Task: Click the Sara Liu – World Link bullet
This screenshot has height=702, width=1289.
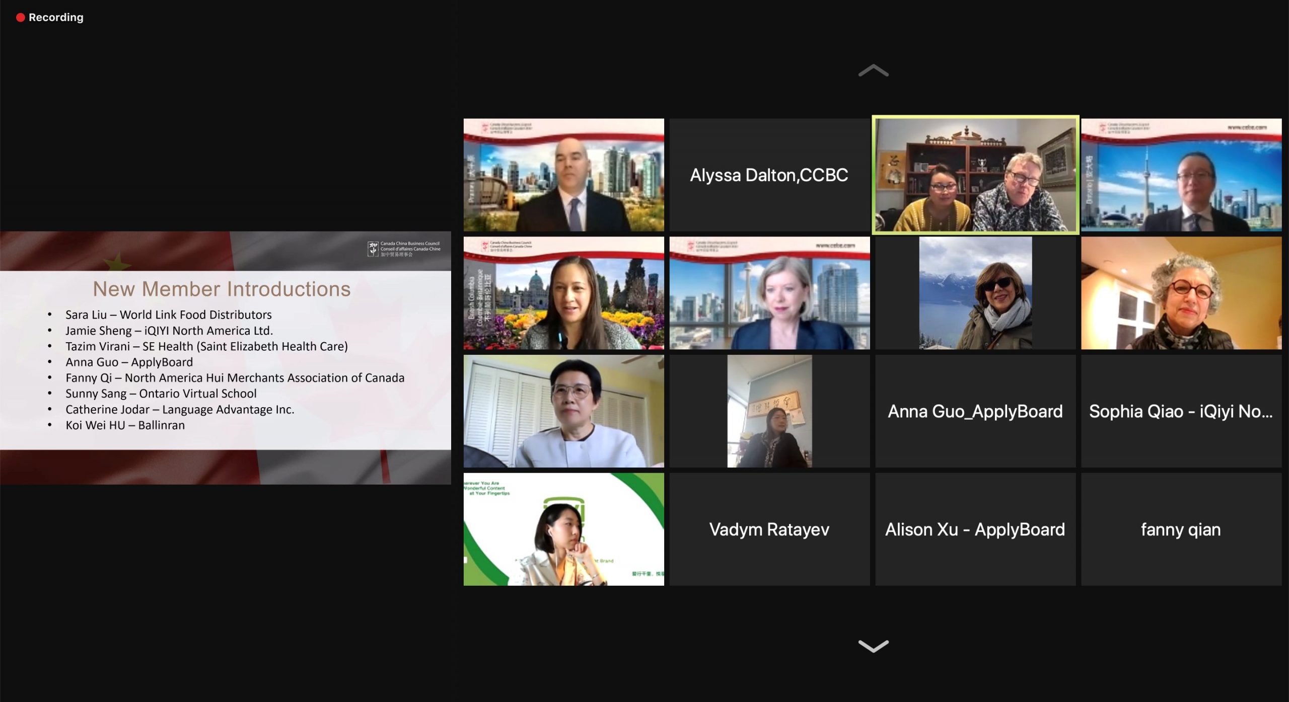Action: [x=168, y=315]
